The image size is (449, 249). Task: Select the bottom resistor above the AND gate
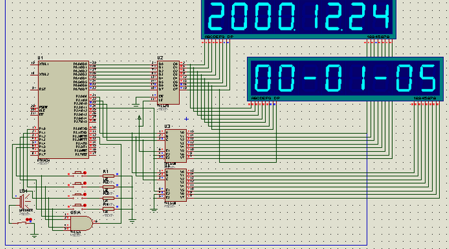[x=108, y=209]
